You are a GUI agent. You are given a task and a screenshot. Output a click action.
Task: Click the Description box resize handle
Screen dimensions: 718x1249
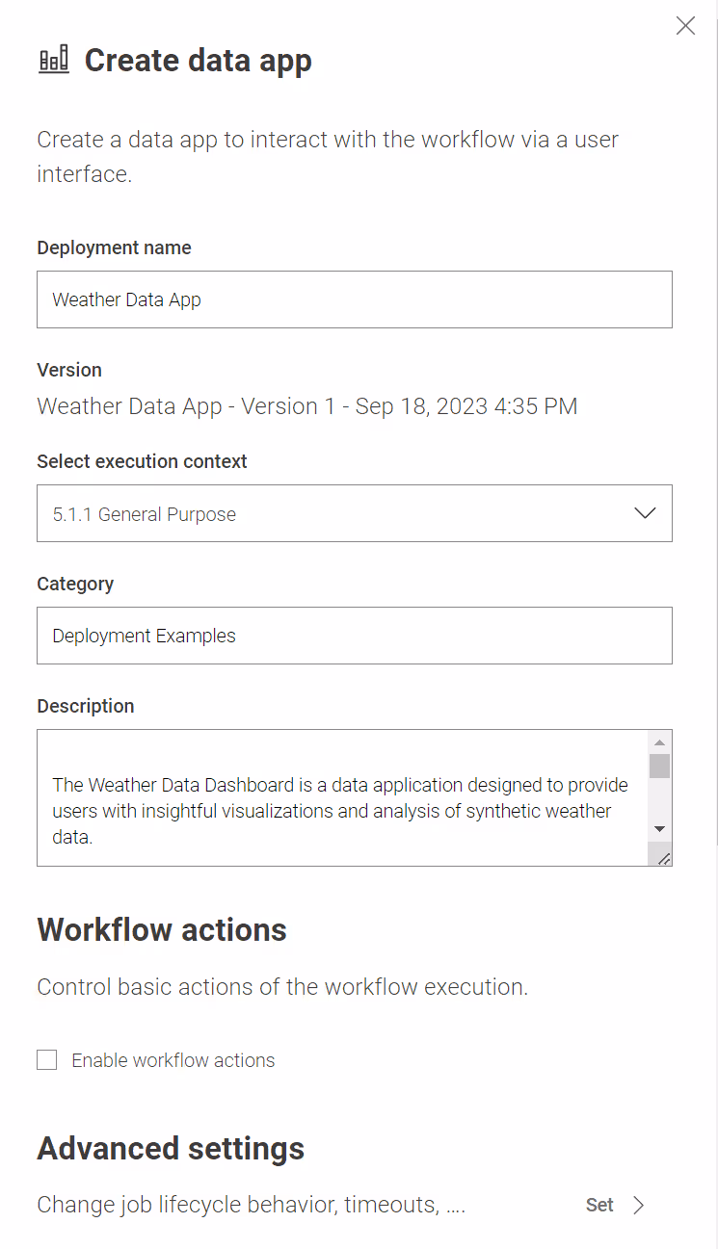coord(663,857)
